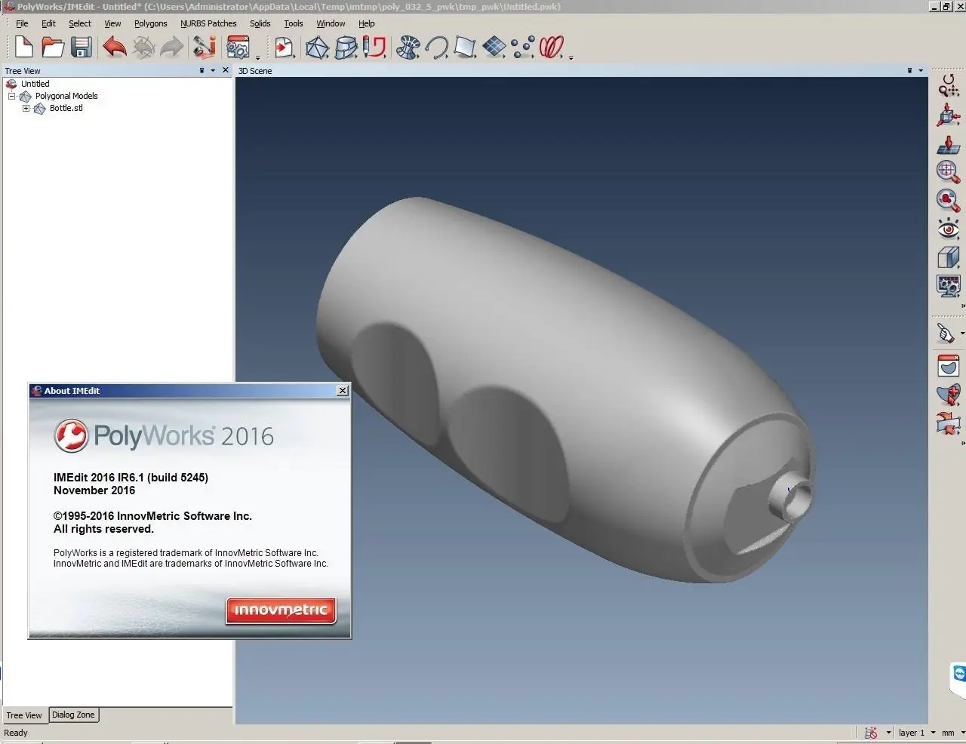Click the NURBS patch square icon
966x744 pixels.
click(x=465, y=48)
